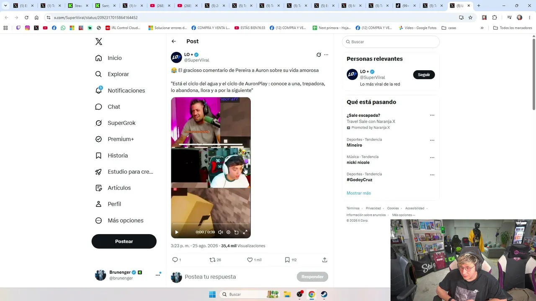Click the Grok icon on the post
Viewport: 536px width, 301px height.
tap(319, 55)
